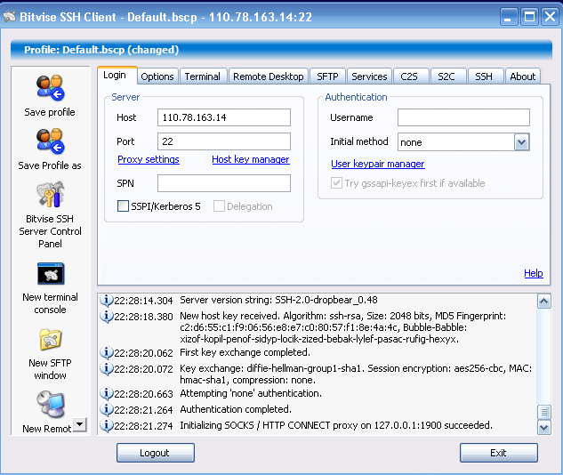Switch to the C2S tab
The height and width of the screenshot is (475, 563).
(x=410, y=76)
